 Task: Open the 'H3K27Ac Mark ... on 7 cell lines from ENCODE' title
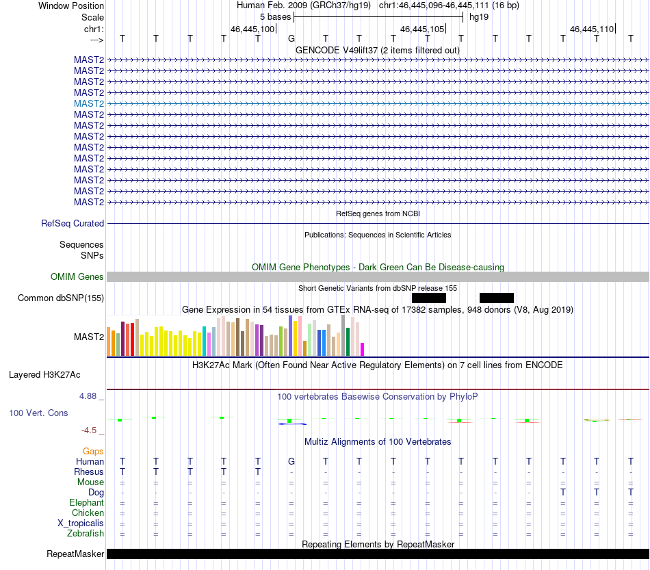pyautogui.click(x=378, y=365)
